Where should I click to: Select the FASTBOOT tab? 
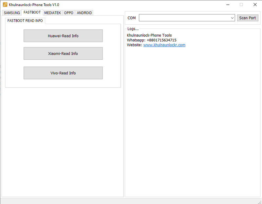(x=32, y=12)
